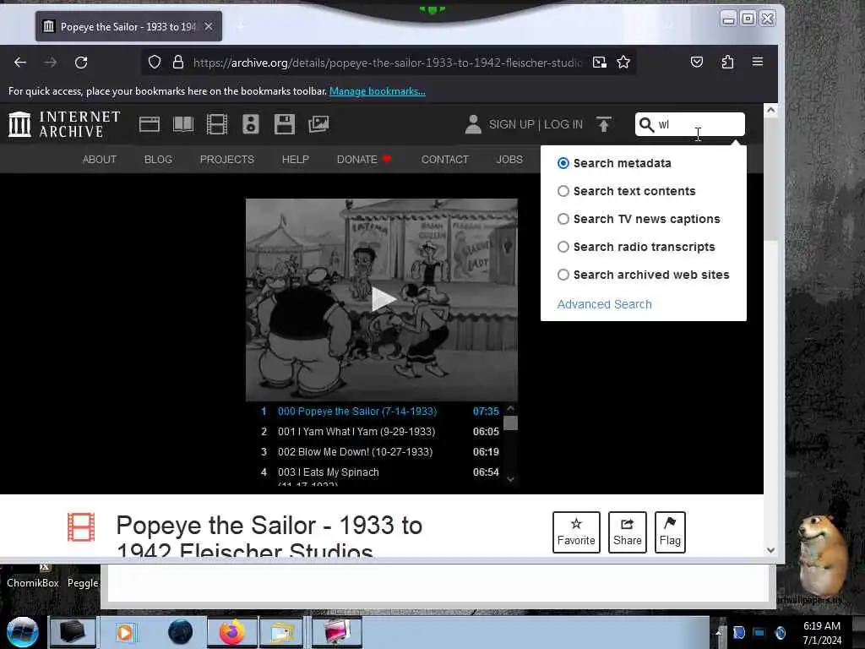The height and width of the screenshot is (649, 865).
Task: Click the Upload arrow icon
Action: (x=604, y=124)
